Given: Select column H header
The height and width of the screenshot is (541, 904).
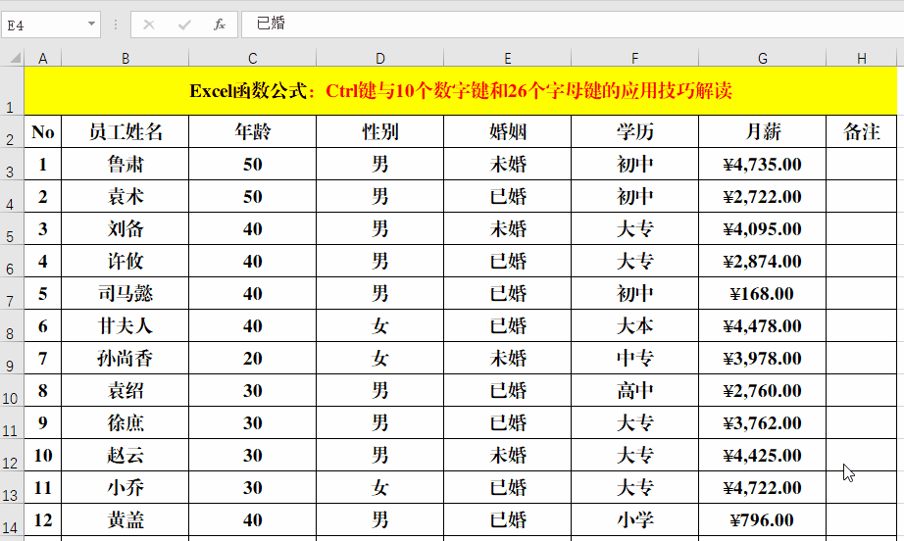Looking at the screenshot, I should click(861, 58).
